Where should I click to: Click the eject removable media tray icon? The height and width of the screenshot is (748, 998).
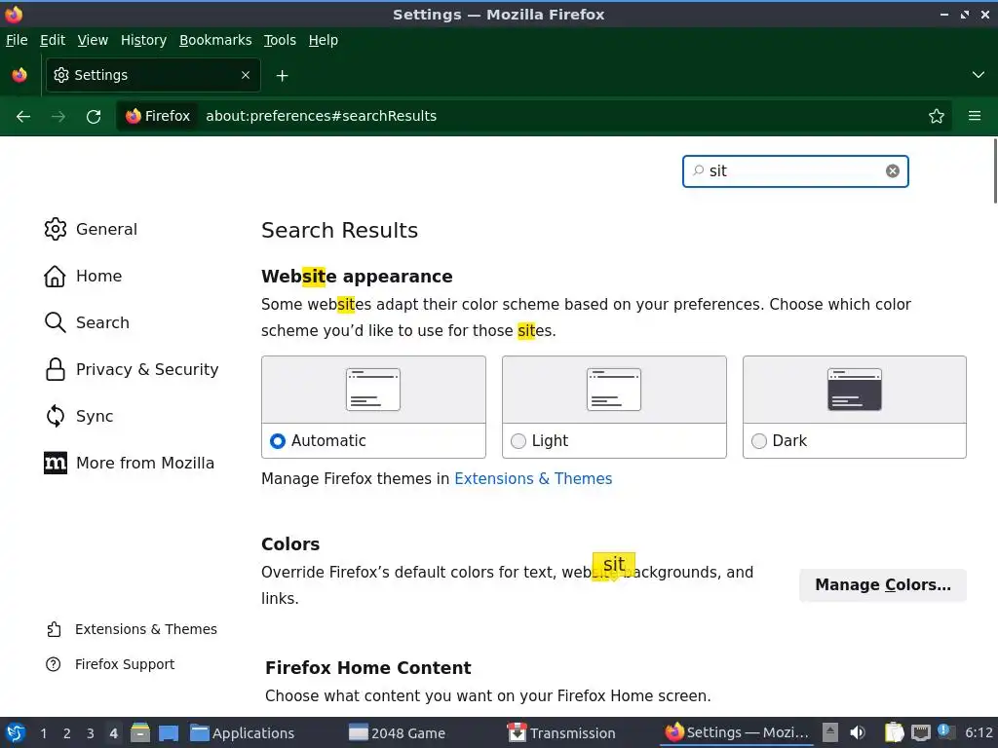click(x=829, y=732)
